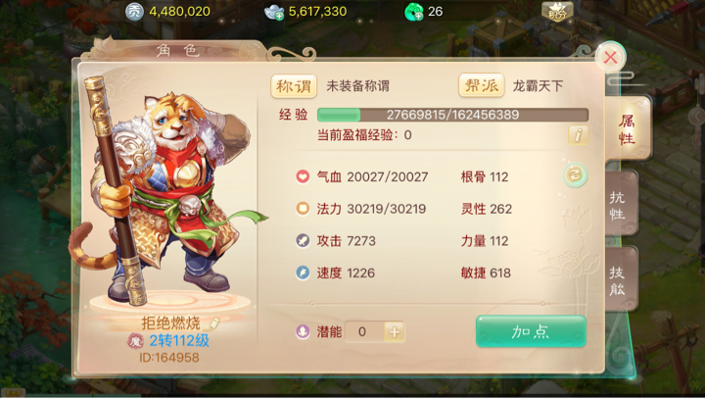Switch to the 技能 skills tab
The image size is (705, 398).
click(x=621, y=279)
